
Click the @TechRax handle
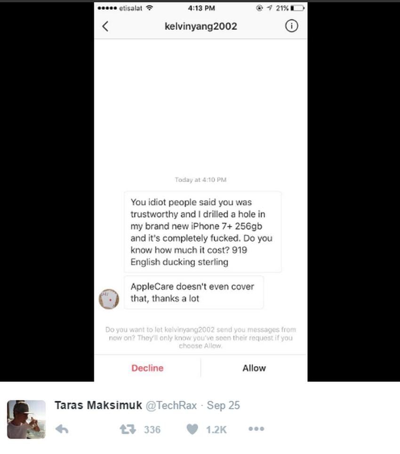pos(171,406)
